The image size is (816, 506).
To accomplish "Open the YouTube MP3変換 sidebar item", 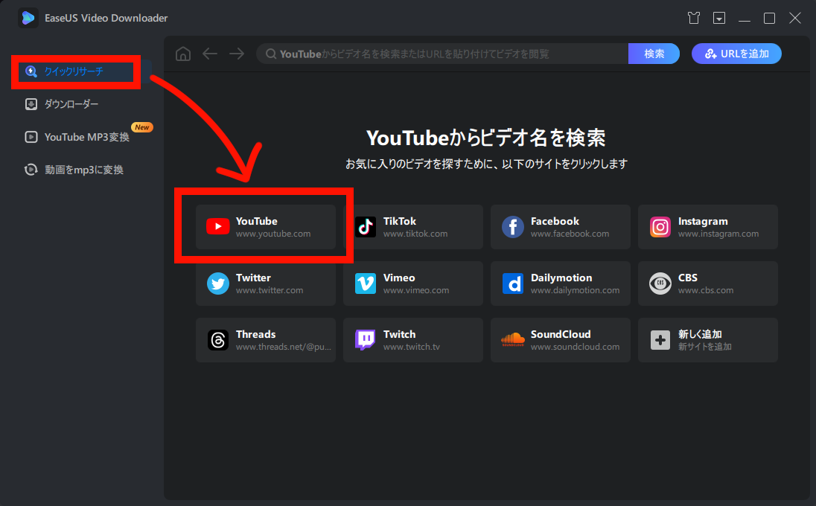I will (86, 137).
